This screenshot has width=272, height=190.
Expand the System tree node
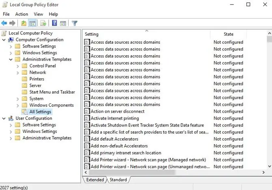(18, 99)
